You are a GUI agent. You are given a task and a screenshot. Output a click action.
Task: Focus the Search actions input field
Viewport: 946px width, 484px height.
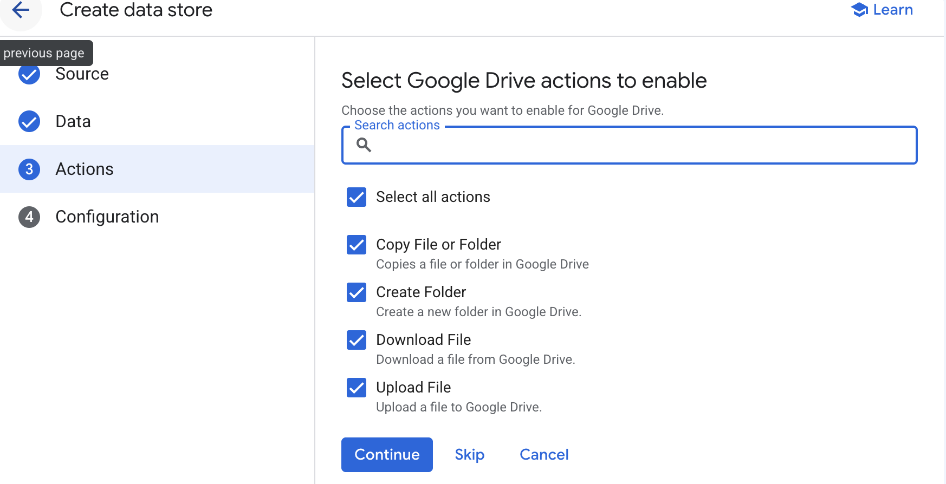click(629, 145)
